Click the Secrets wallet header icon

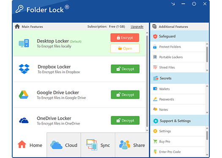(x=156, y=78)
